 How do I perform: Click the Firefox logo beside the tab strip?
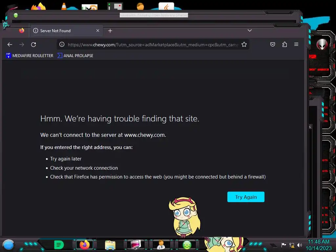[22, 31]
